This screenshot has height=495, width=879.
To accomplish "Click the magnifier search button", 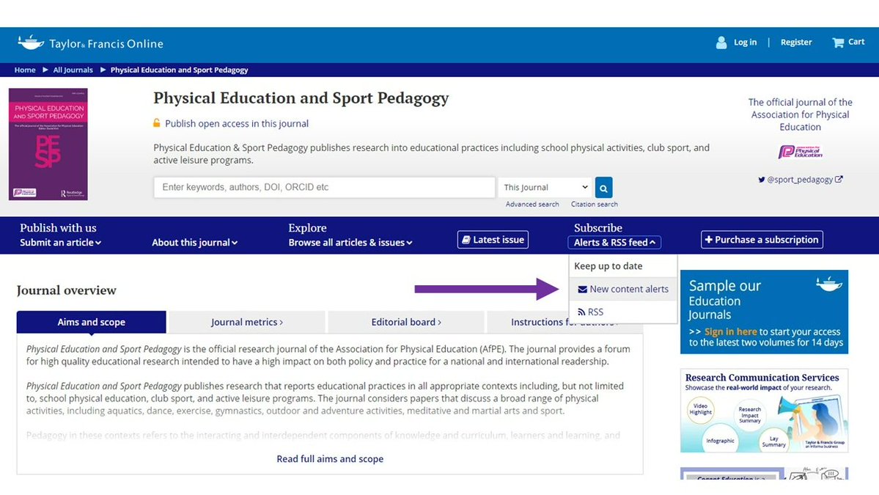I will [604, 188].
